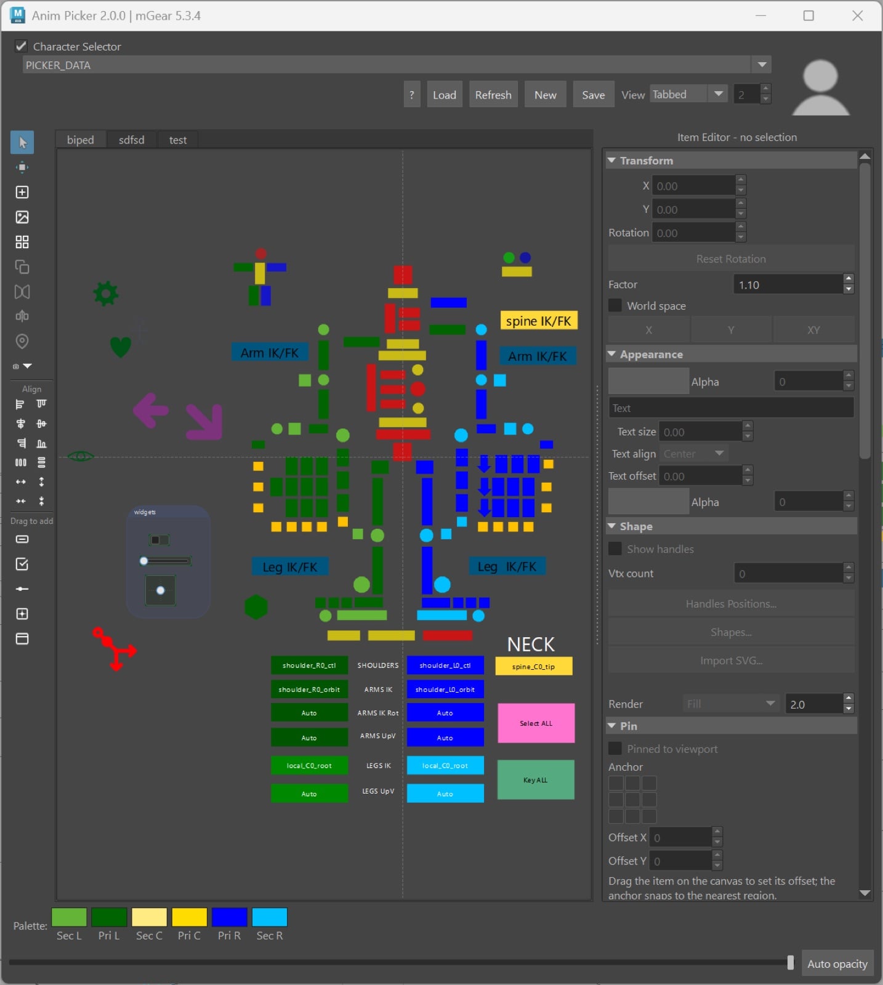Viewport: 883px width, 985px height.
Task: Switch to the test tab
Action: pyautogui.click(x=178, y=140)
